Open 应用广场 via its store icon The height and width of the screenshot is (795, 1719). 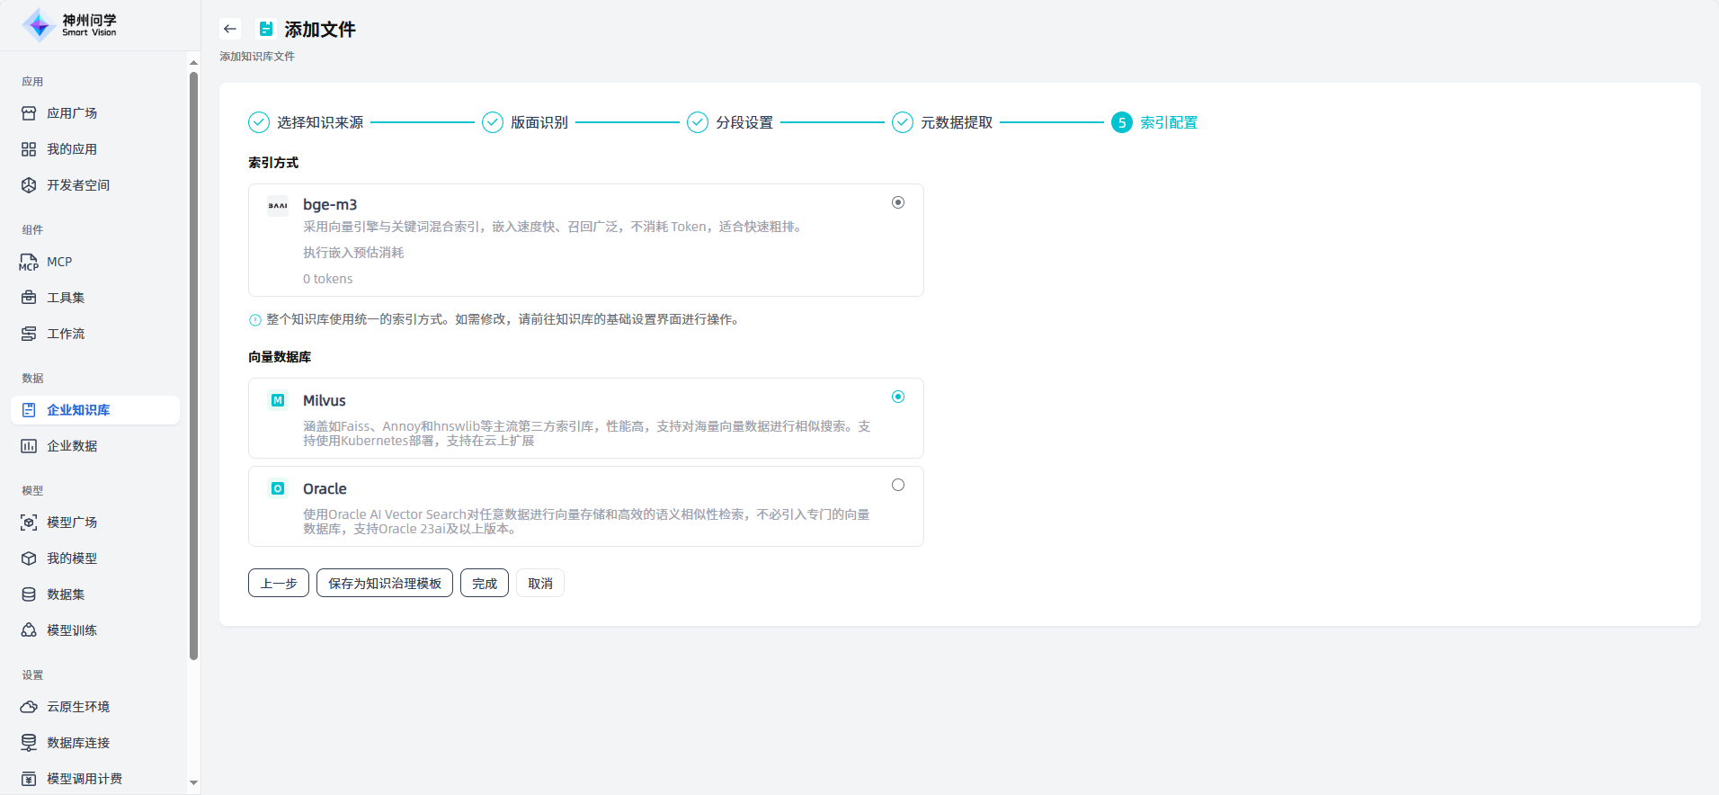click(29, 113)
